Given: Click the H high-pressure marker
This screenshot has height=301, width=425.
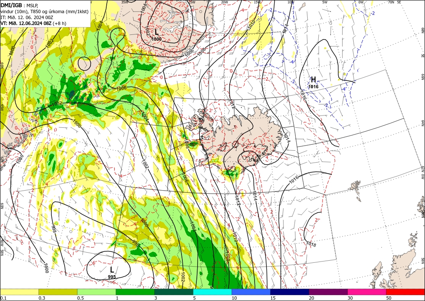Looking at the screenshot, I should tap(313, 79).
